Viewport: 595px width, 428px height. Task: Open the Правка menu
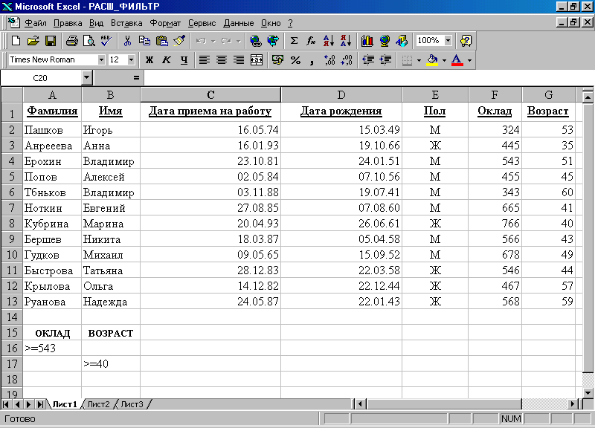click(68, 23)
